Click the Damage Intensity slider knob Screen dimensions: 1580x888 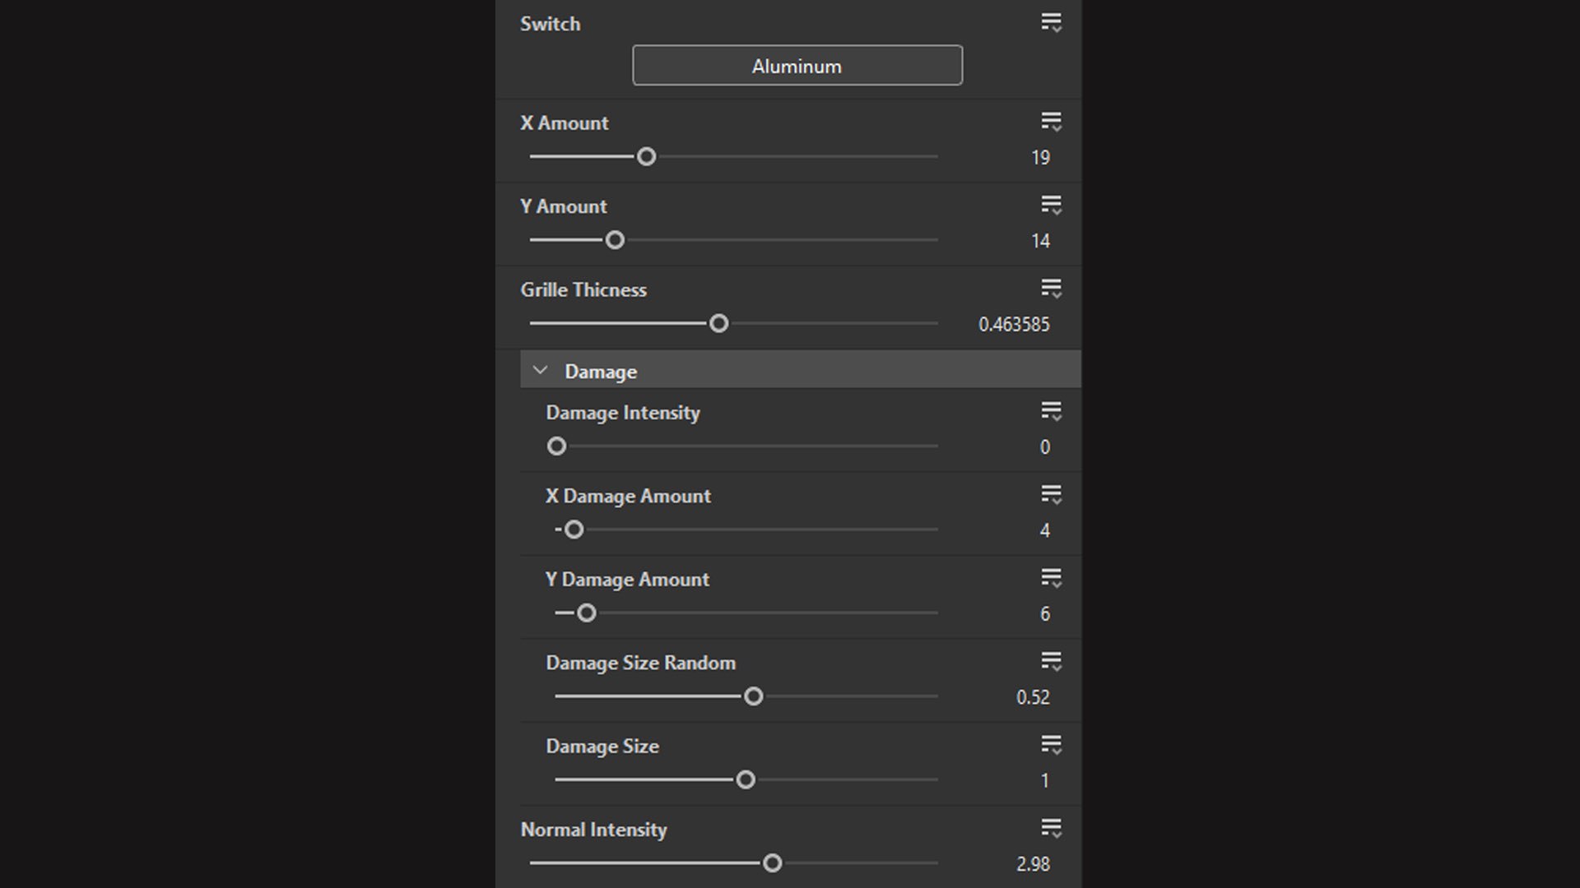click(557, 446)
